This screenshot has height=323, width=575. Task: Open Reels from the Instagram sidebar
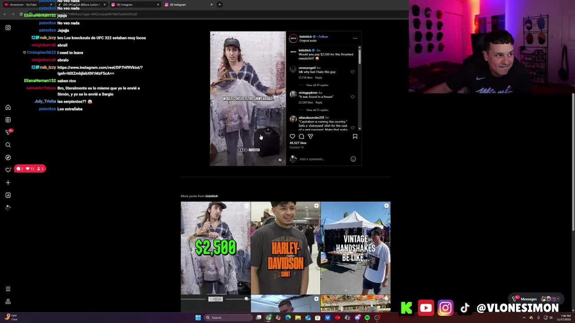point(8,120)
